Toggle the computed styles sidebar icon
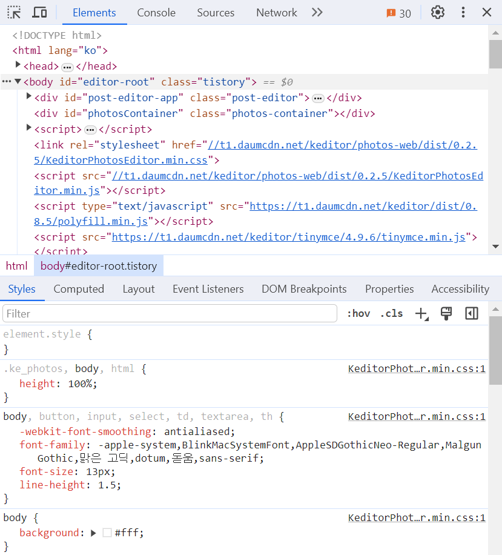 click(472, 314)
